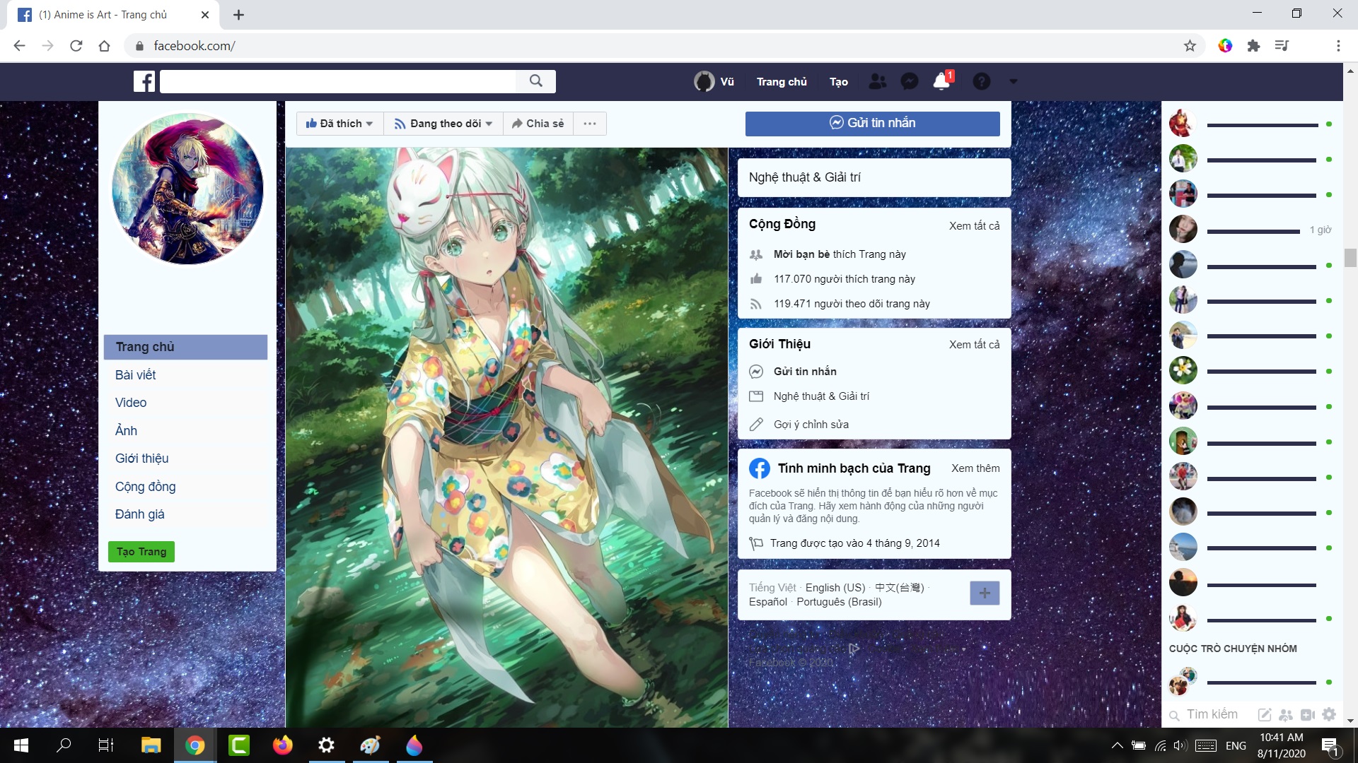Open Chrome media control icon
1358x763 pixels.
point(1282,46)
